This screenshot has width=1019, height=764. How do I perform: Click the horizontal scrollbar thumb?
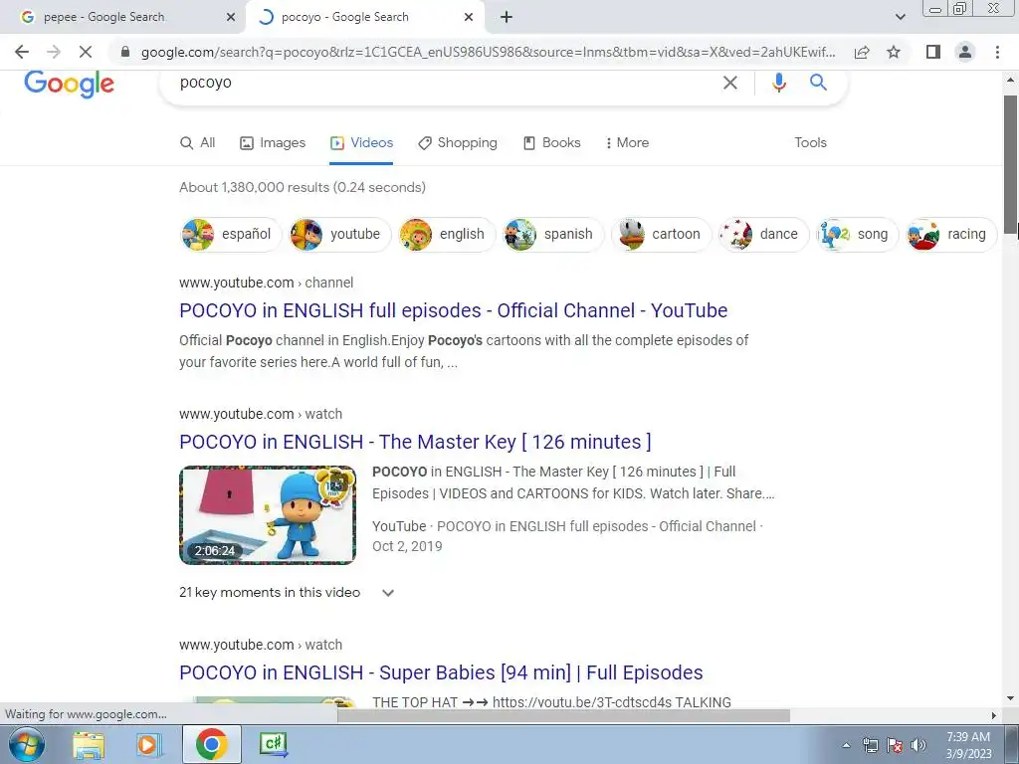(x=563, y=715)
